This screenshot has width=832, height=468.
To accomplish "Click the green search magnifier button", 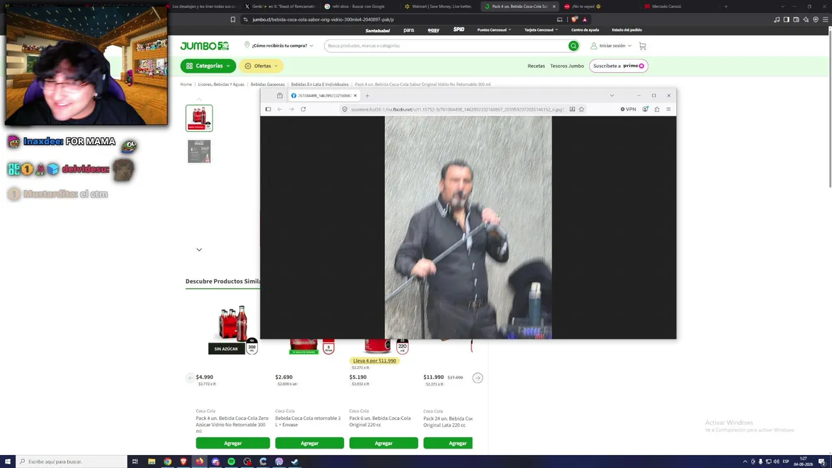I will [x=573, y=46].
